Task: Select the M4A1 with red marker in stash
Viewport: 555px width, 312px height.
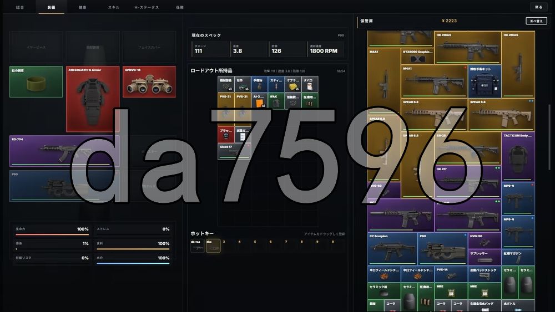Action: coord(435,81)
